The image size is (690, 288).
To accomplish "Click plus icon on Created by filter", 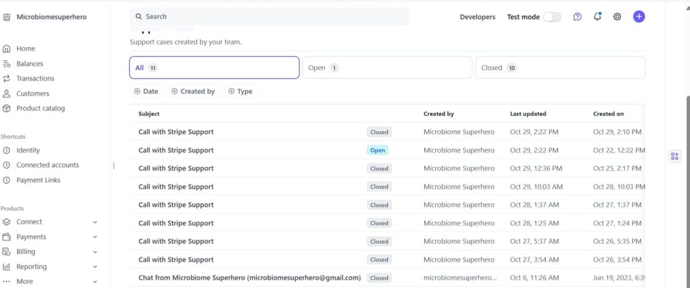I will tap(174, 91).
